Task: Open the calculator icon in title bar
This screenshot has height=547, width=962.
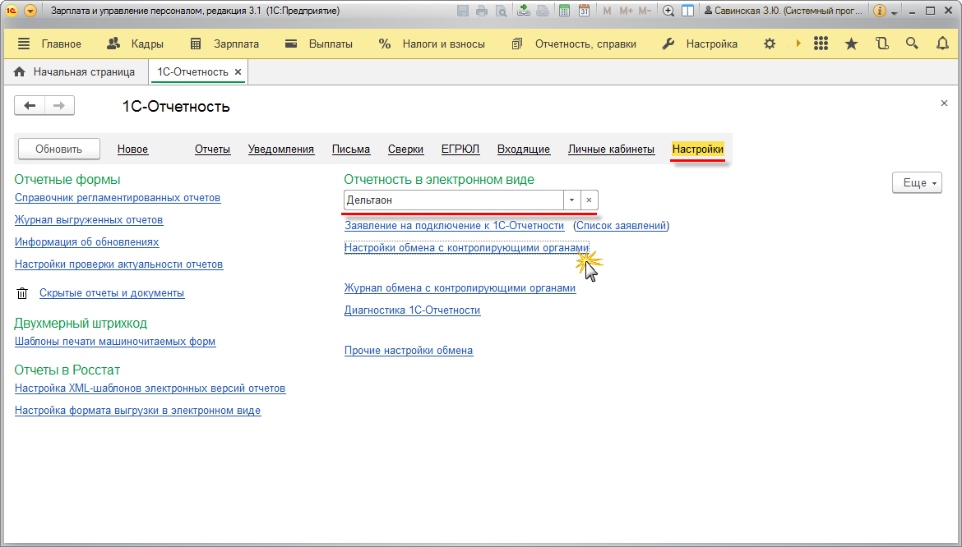Action: coord(564,11)
